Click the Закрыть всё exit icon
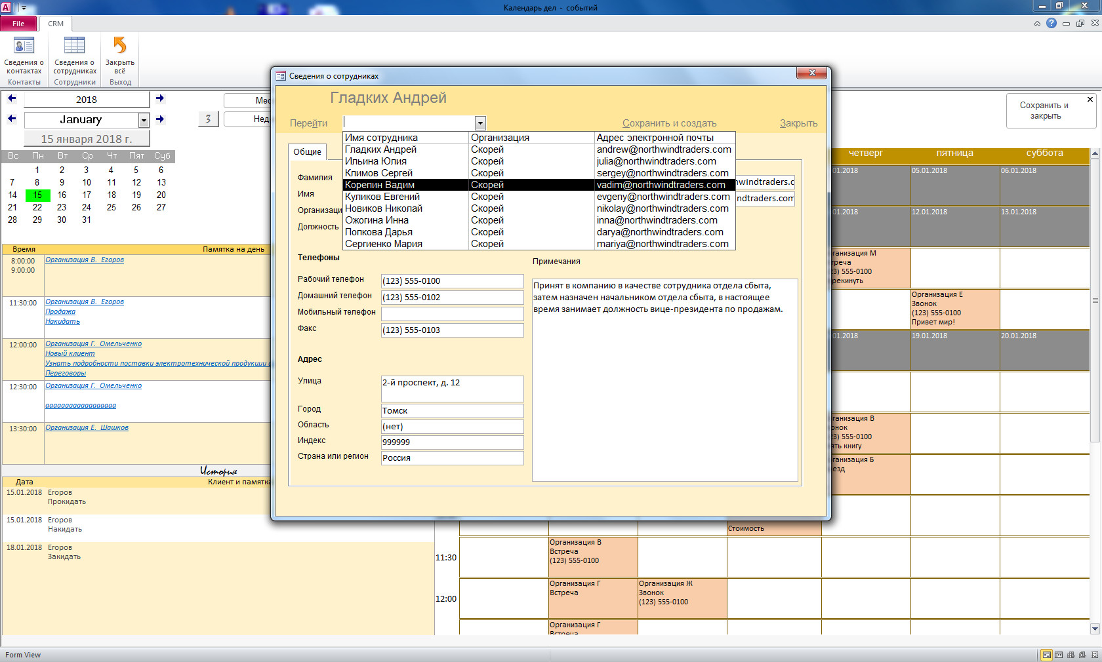 120,56
